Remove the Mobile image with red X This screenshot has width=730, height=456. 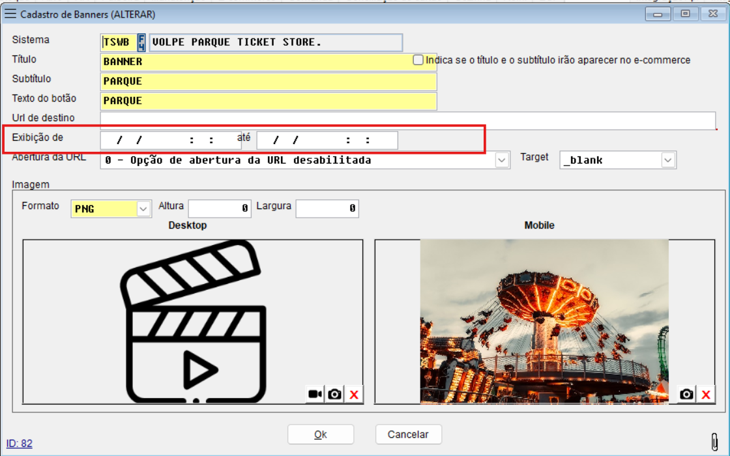[x=705, y=394]
